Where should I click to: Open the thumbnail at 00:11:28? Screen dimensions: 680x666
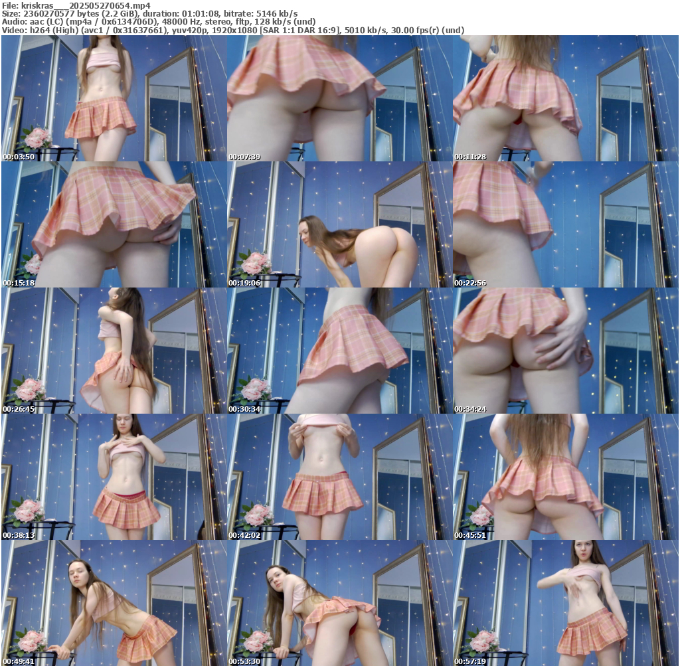pyautogui.click(x=566, y=98)
